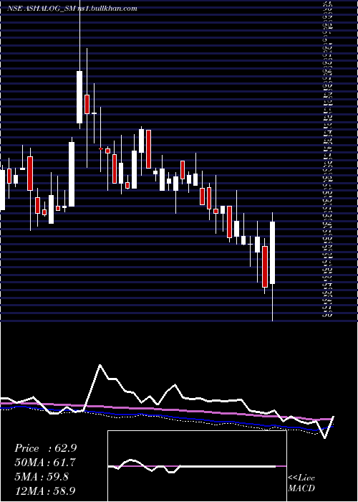Click the '12MA : 58.9' value
The height and width of the screenshot is (502, 358).
click(45, 491)
